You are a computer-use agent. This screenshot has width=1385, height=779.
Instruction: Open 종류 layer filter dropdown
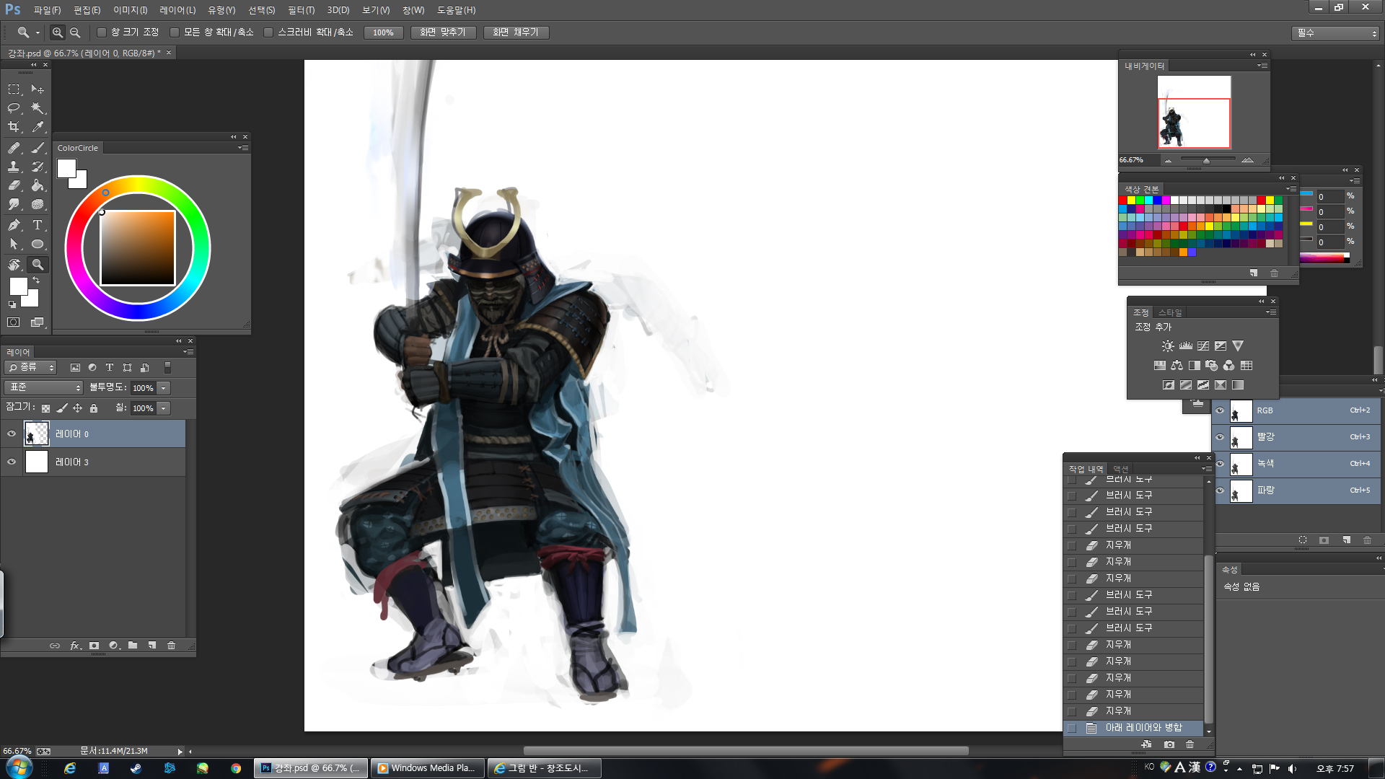pyautogui.click(x=30, y=368)
